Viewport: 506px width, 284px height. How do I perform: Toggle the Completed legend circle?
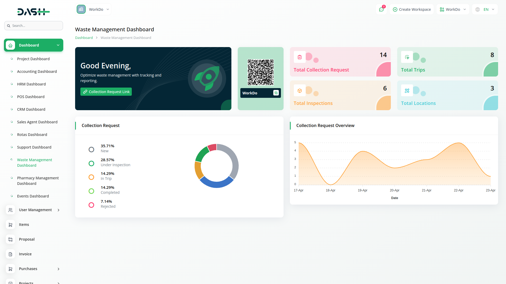(91, 191)
